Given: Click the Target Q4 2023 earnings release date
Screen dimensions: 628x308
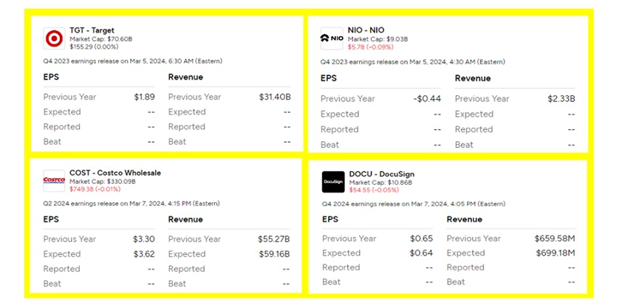Looking at the screenshot, I should click(x=133, y=61).
